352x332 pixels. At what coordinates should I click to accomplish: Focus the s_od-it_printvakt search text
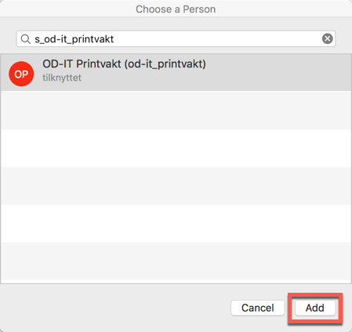[74, 39]
